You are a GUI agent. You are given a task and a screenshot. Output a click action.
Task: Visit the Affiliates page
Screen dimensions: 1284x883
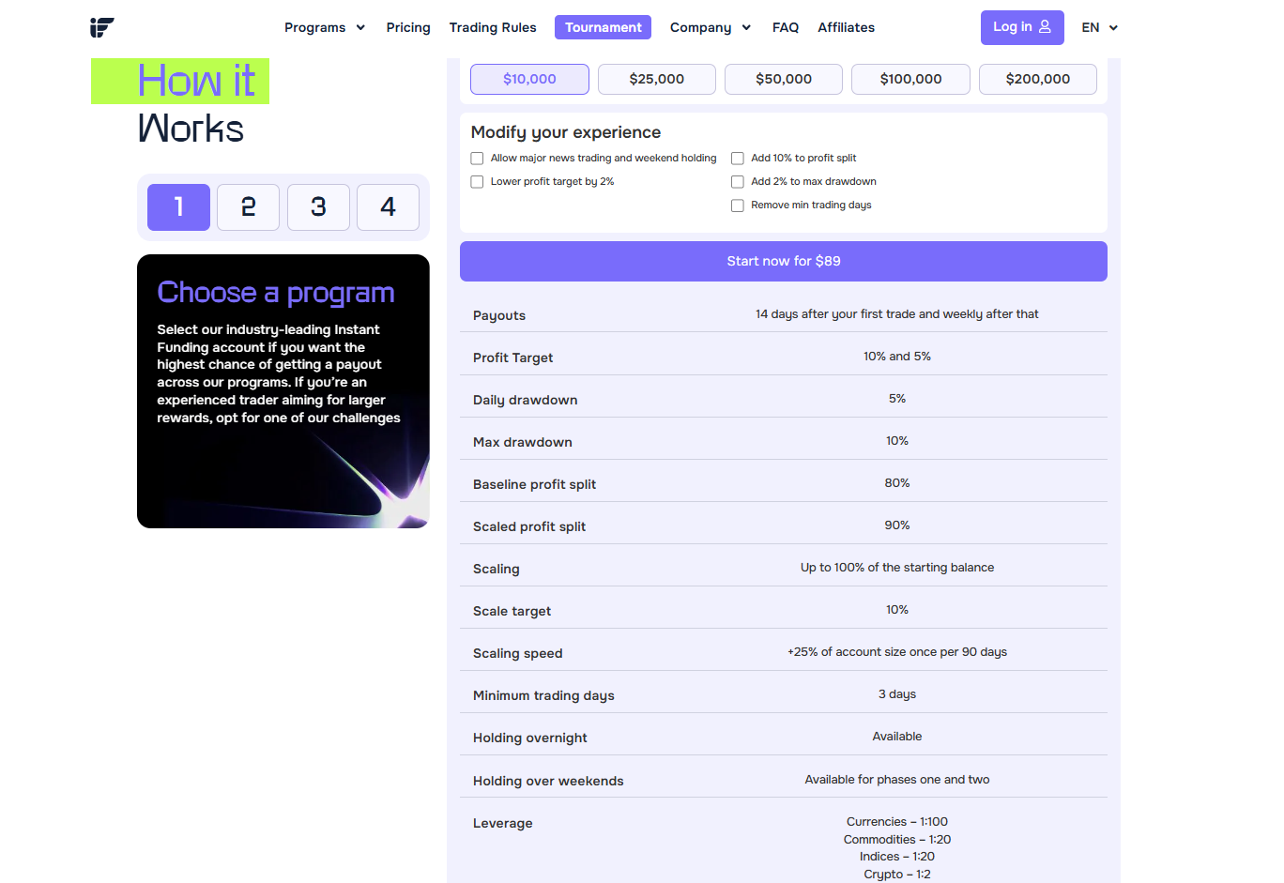(846, 27)
